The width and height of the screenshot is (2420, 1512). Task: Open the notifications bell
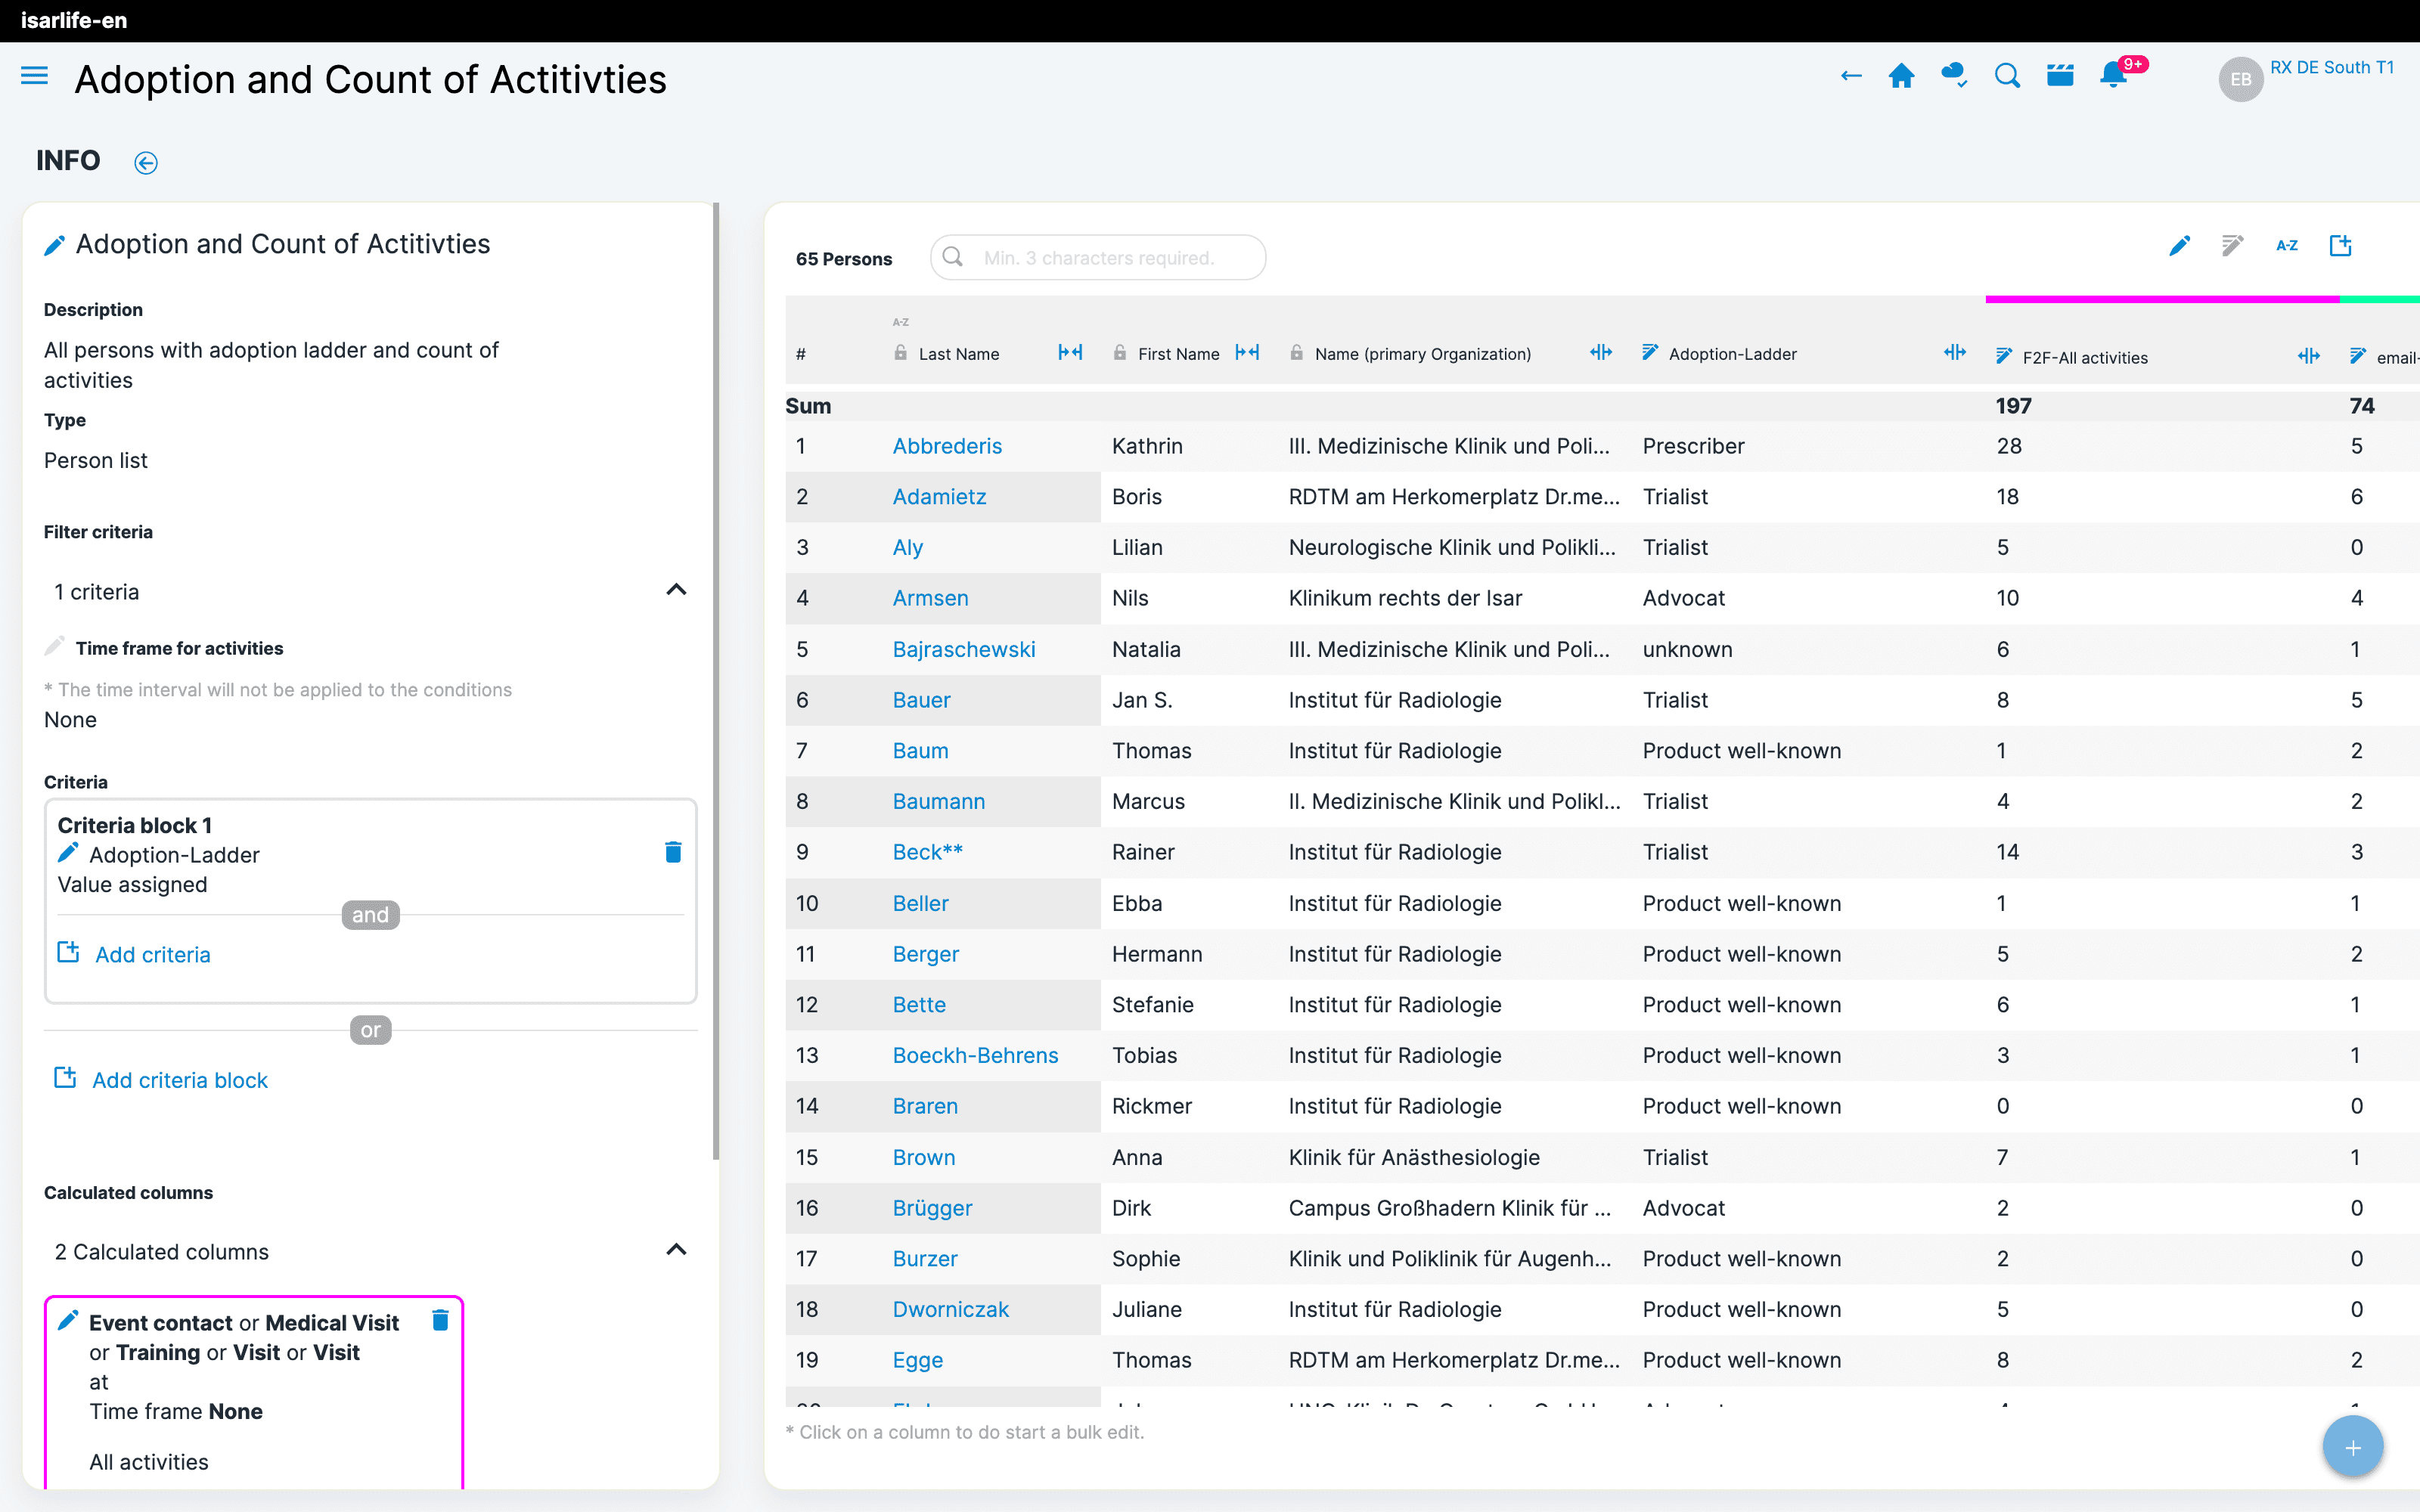(x=2112, y=76)
